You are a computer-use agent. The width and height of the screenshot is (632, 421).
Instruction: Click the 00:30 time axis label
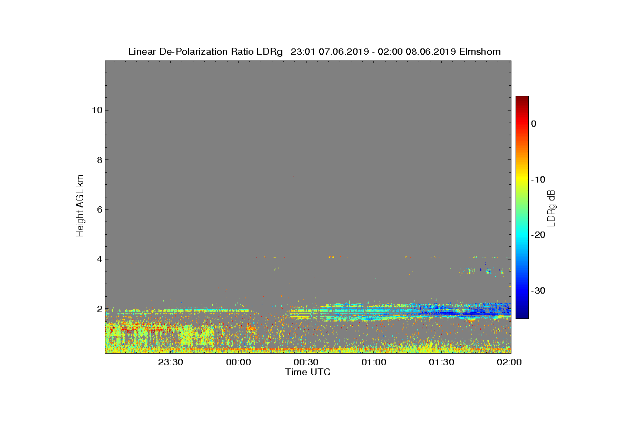pos(306,363)
